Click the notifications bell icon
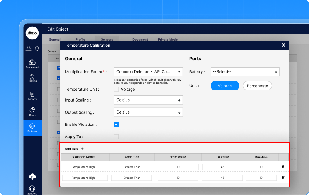Image resolution: width=309 pixels, height=195 pixels. [x=37, y=48]
